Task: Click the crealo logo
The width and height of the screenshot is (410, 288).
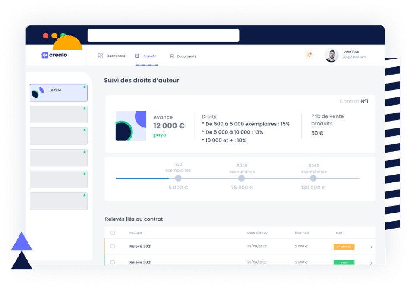Action: click(x=54, y=55)
